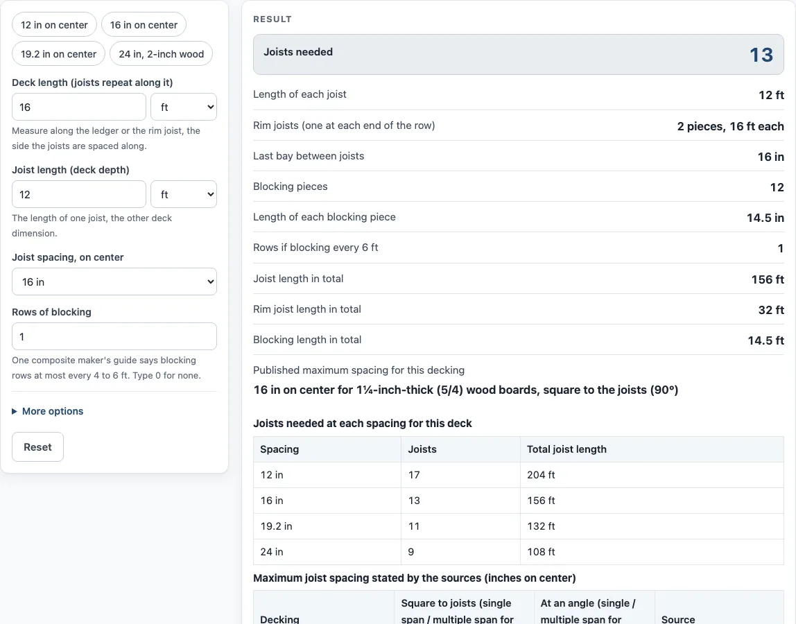Click the Reset button
This screenshot has width=796, height=624.
click(37, 447)
